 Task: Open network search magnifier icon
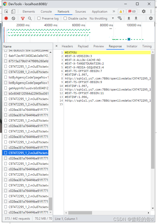click(30, 18)
